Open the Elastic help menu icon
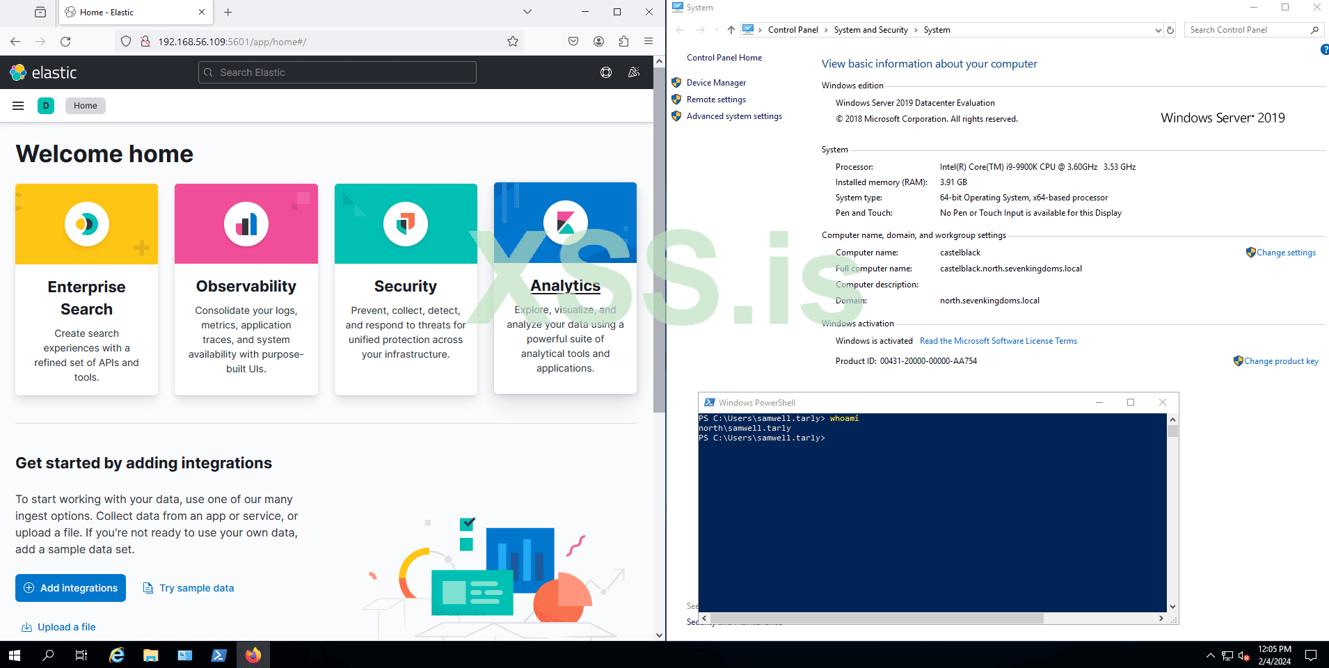Screen dimensions: 1329x668 606,72
